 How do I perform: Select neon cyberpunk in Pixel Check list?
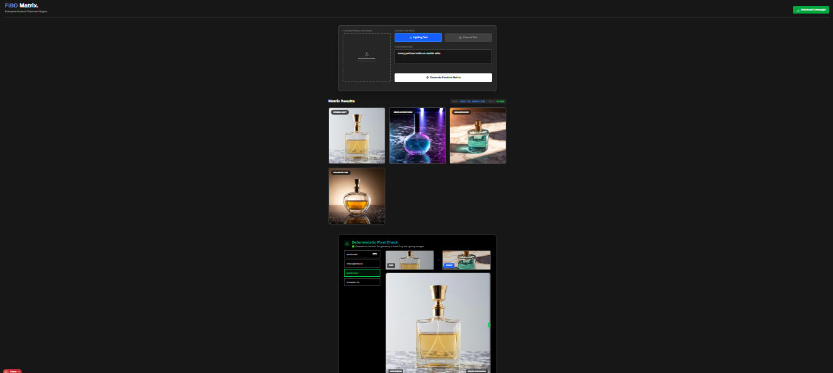pos(362,263)
